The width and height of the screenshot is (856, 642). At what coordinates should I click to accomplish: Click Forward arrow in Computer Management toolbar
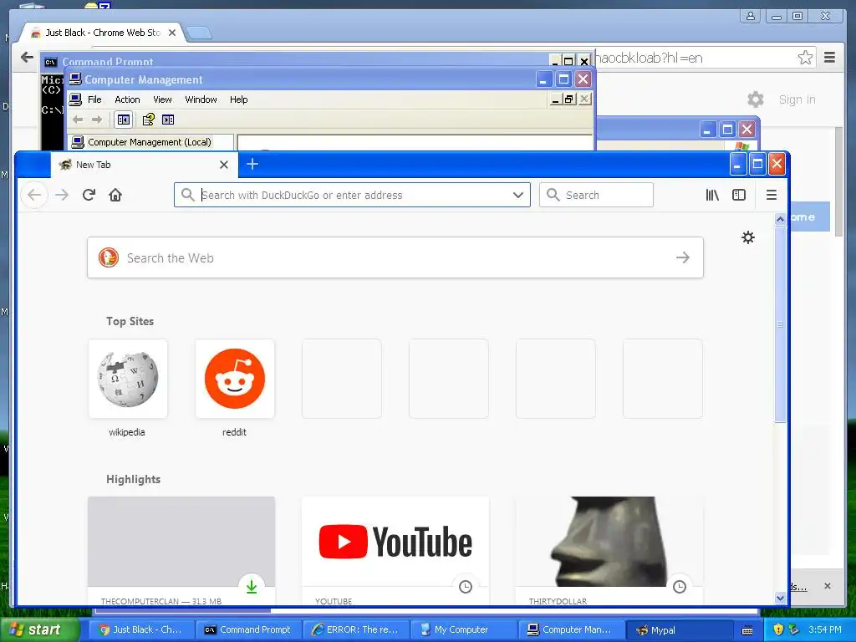(97, 120)
